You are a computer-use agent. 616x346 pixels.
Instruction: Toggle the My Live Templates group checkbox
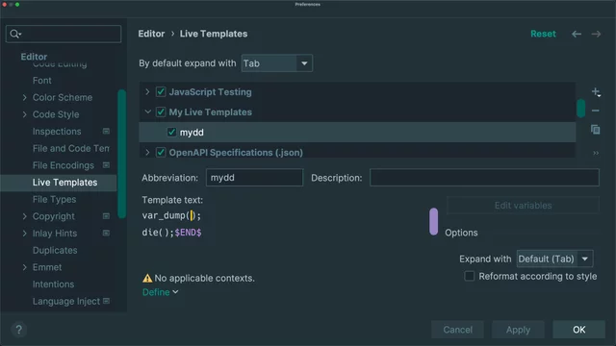(161, 111)
